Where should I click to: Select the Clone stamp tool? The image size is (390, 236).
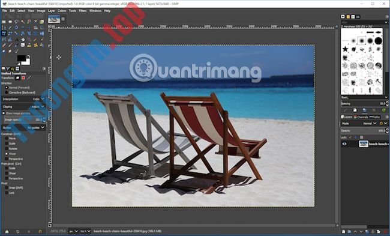point(29,45)
